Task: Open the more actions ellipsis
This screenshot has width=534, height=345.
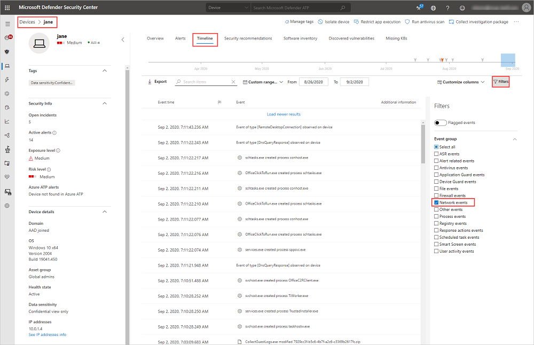Action: pyautogui.click(x=516, y=22)
